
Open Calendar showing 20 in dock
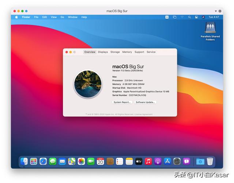[101, 161]
